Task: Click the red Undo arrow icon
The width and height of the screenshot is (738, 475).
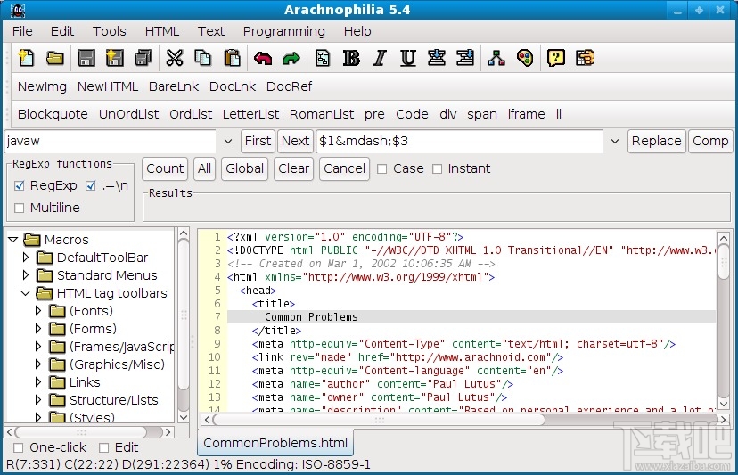Action: 262,59
